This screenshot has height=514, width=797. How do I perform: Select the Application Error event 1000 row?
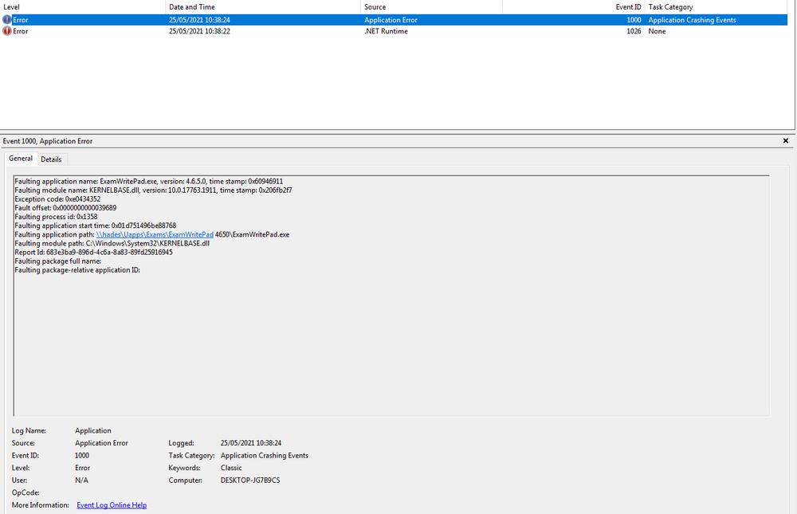394,20
